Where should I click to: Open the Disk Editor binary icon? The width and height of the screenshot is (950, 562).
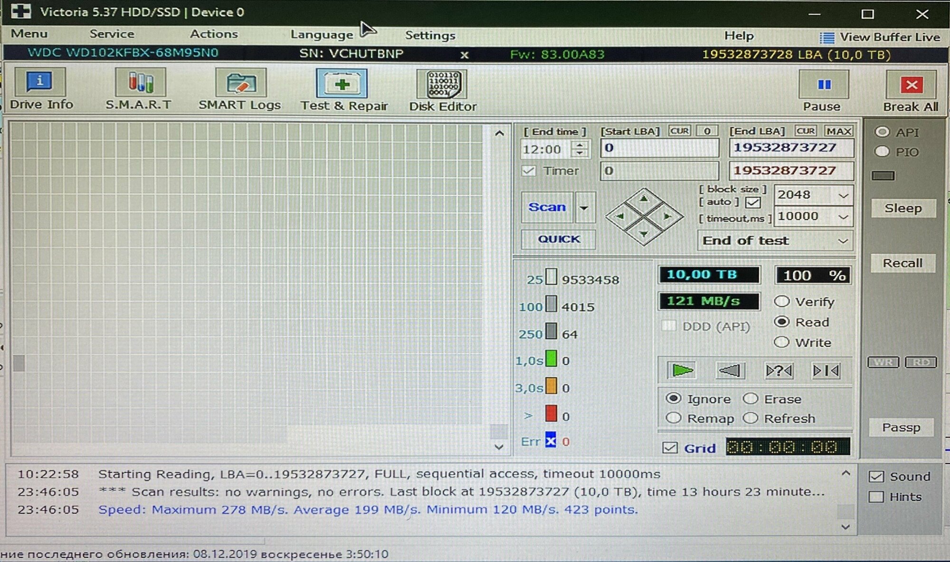pyautogui.click(x=443, y=84)
